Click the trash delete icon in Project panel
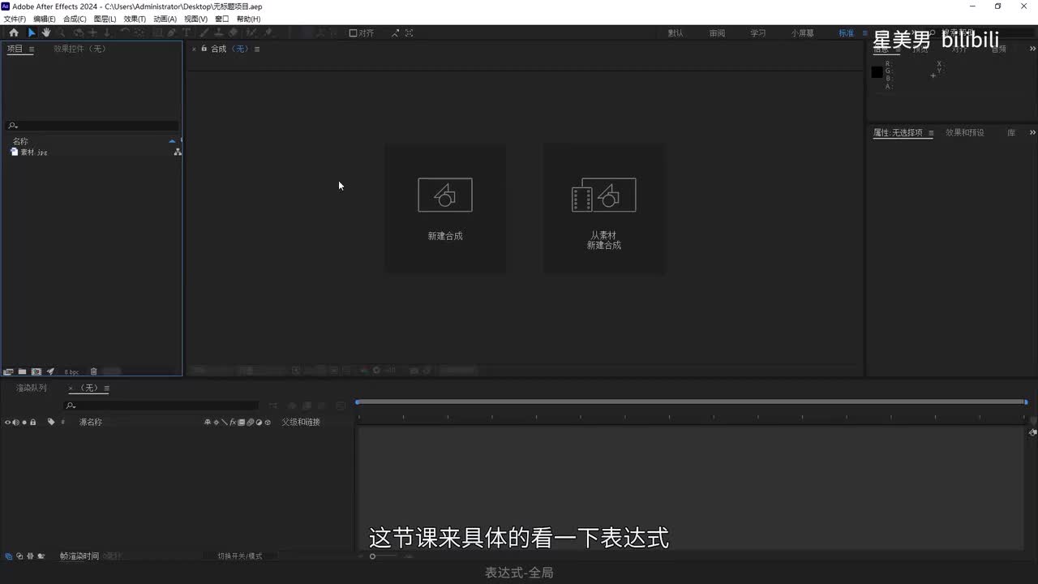Image resolution: width=1038 pixels, height=584 pixels. click(x=93, y=371)
